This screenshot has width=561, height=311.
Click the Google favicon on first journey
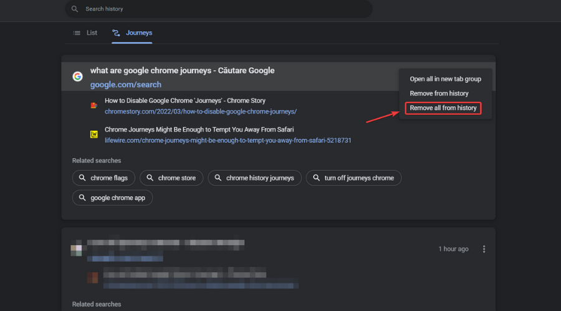point(78,77)
